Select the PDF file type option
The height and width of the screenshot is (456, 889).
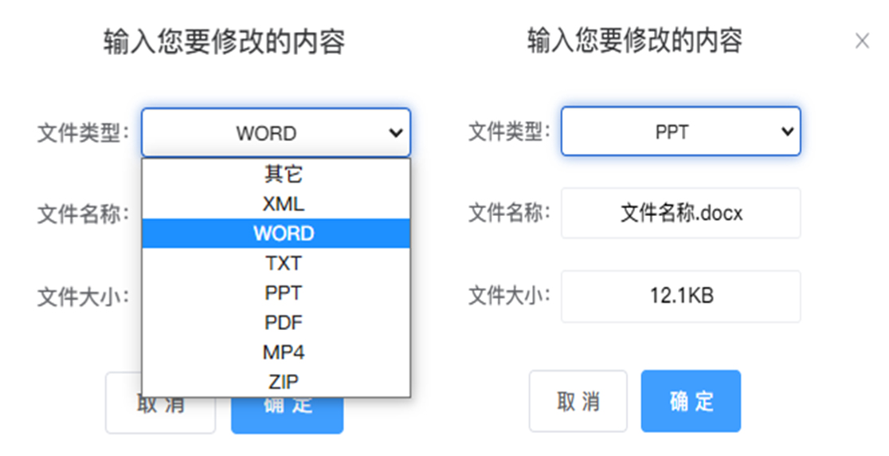click(284, 323)
